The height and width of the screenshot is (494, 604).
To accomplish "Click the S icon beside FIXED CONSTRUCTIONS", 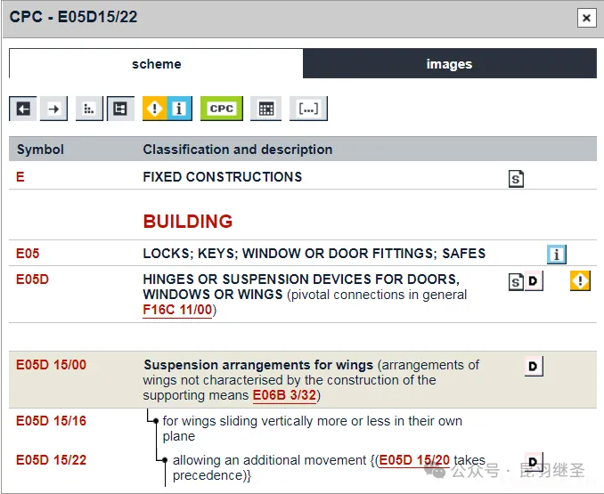I will [x=516, y=179].
